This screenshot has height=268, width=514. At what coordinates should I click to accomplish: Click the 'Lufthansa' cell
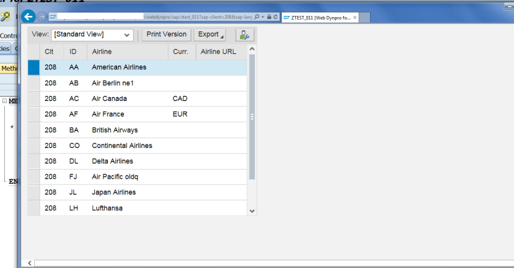click(x=128, y=208)
